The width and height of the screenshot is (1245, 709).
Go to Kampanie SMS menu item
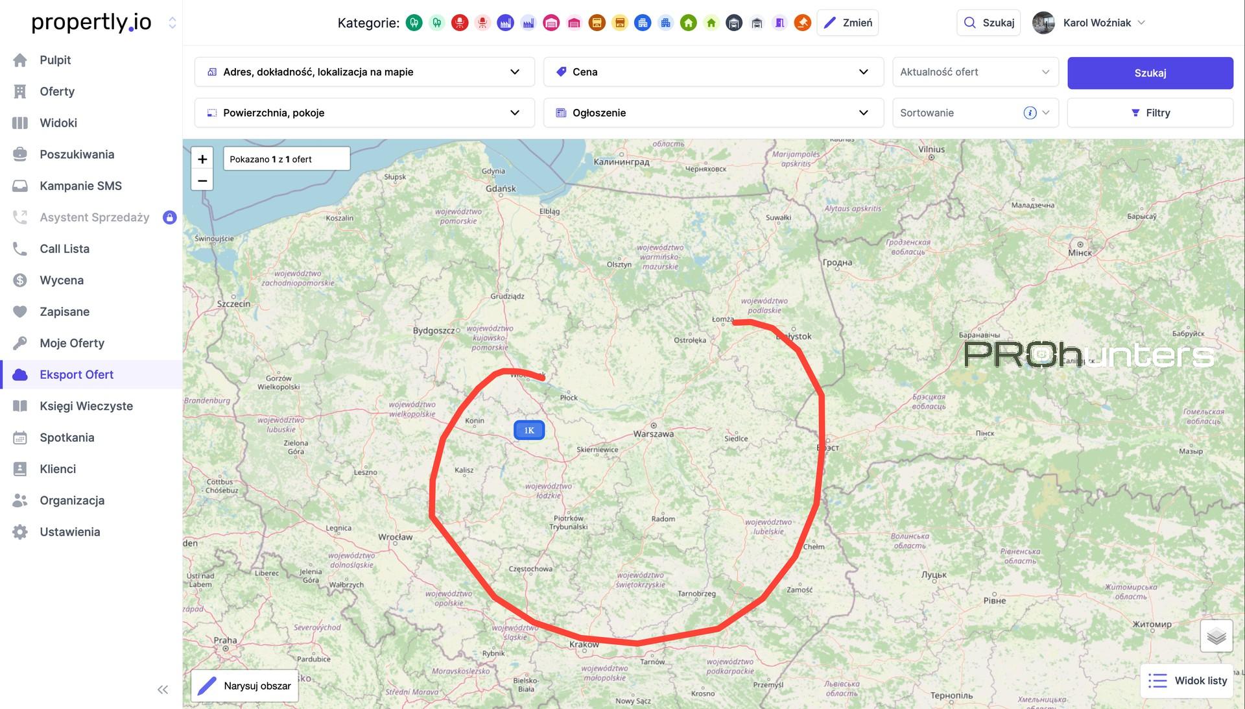click(81, 186)
